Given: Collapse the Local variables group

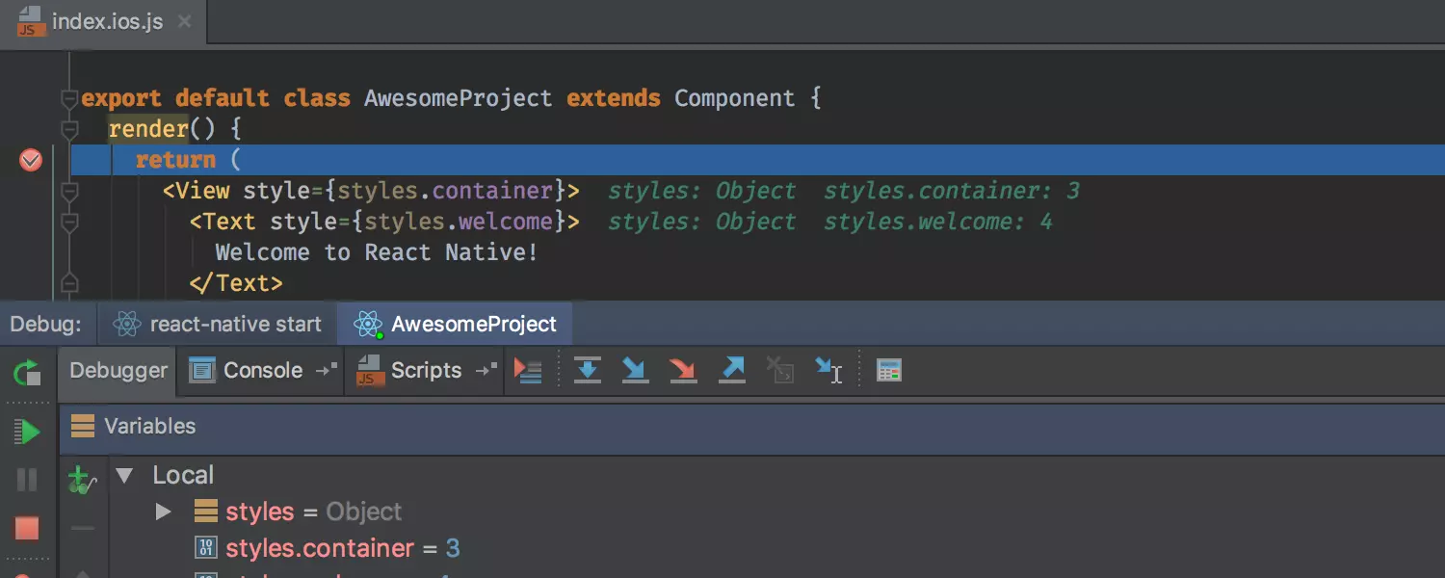Looking at the screenshot, I should pos(123,475).
